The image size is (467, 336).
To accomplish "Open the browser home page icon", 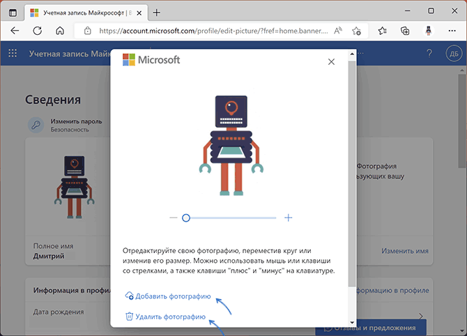I will coord(60,31).
